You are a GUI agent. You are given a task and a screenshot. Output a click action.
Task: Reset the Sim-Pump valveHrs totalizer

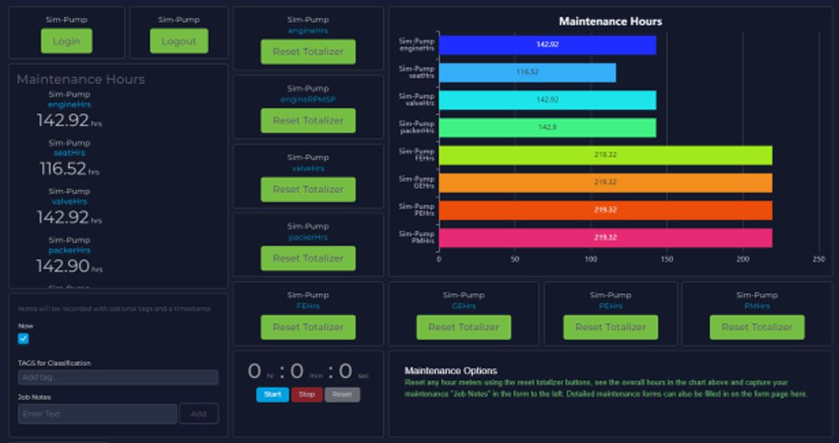(x=307, y=189)
